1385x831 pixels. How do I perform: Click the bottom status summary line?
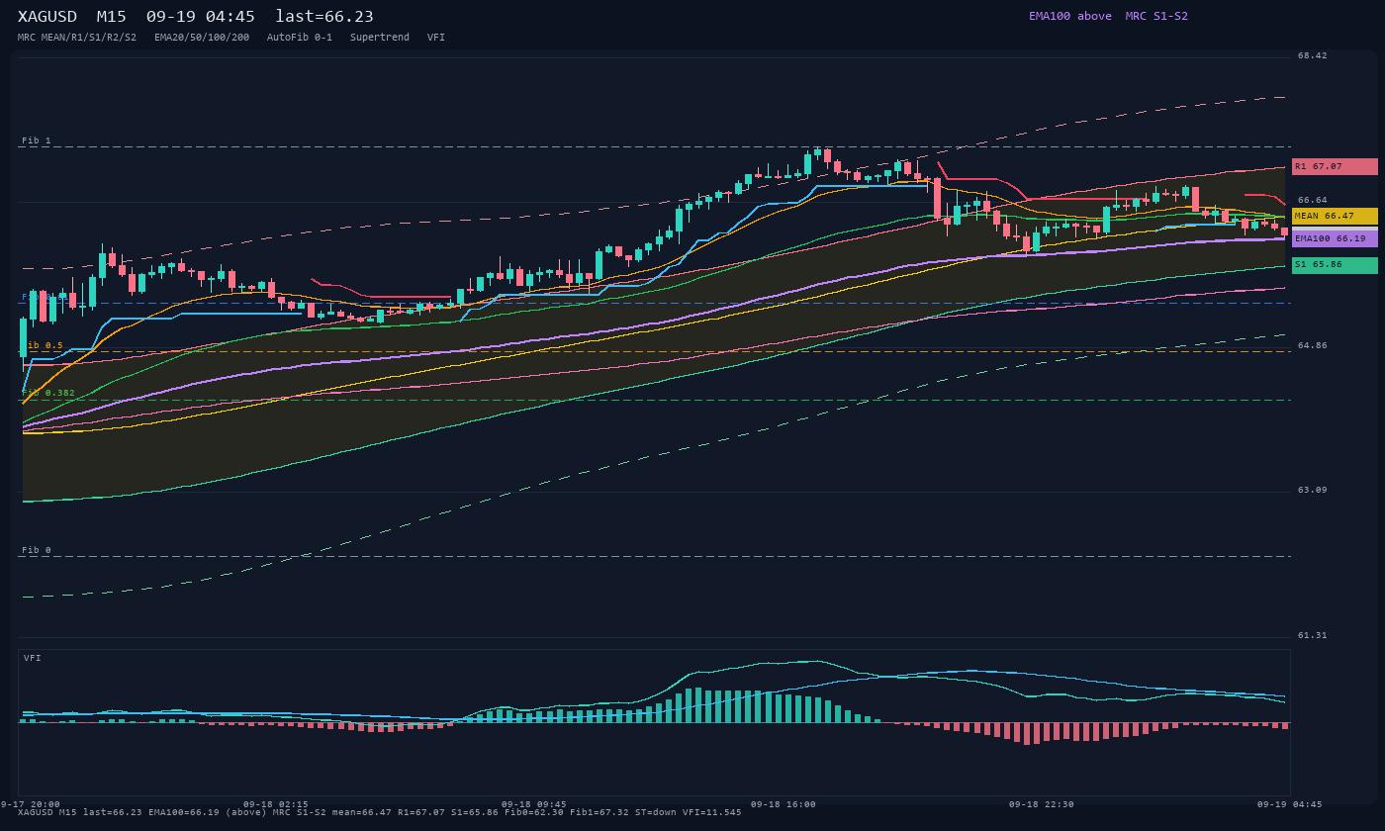[x=380, y=812]
